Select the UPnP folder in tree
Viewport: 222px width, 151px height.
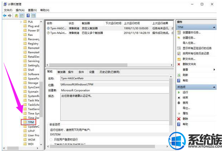(x=31, y=131)
